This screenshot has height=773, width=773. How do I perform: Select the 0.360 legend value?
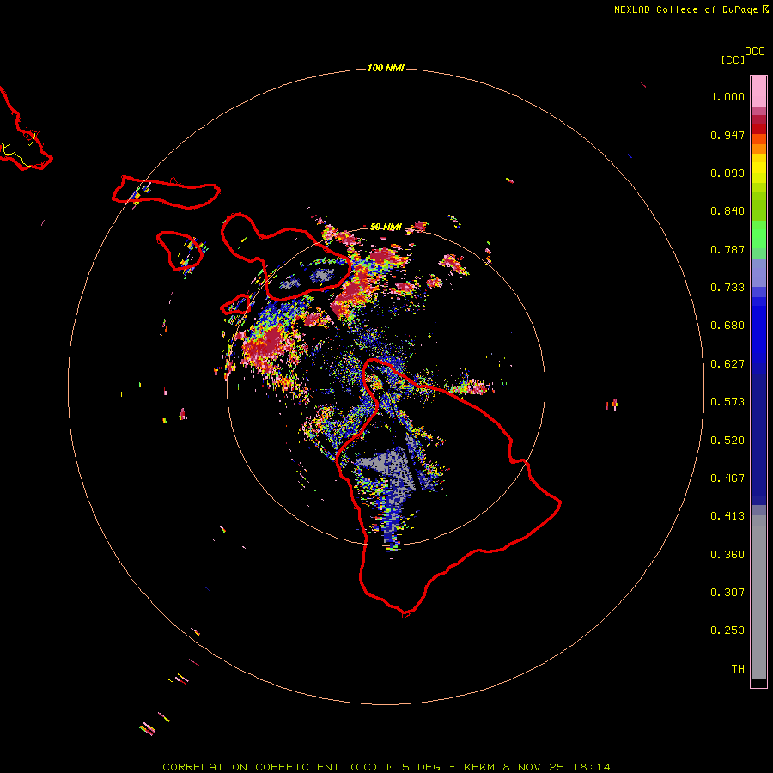(727, 555)
